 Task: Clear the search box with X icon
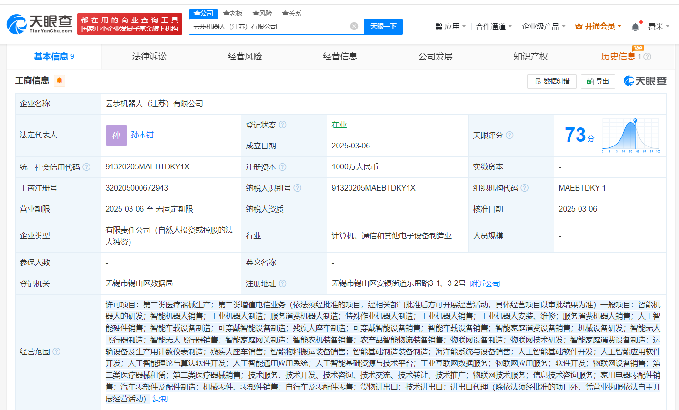(x=354, y=27)
